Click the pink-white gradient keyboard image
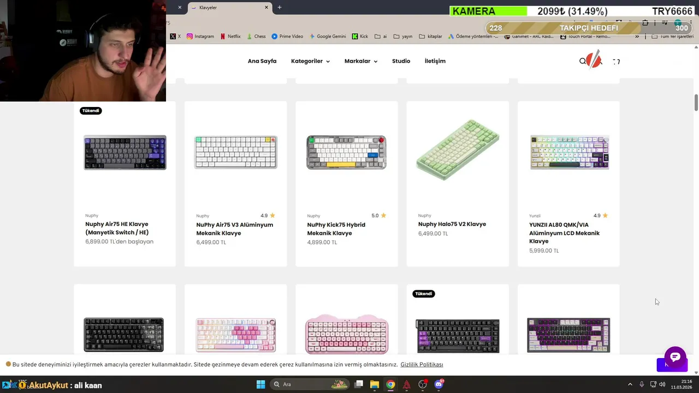This screenshot has height=393, width=699. (x=236, y=335)
